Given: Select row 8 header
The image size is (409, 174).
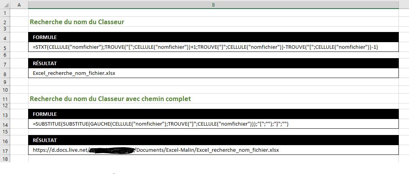Looking at the screenshot, I should click(x=5, y=73).
